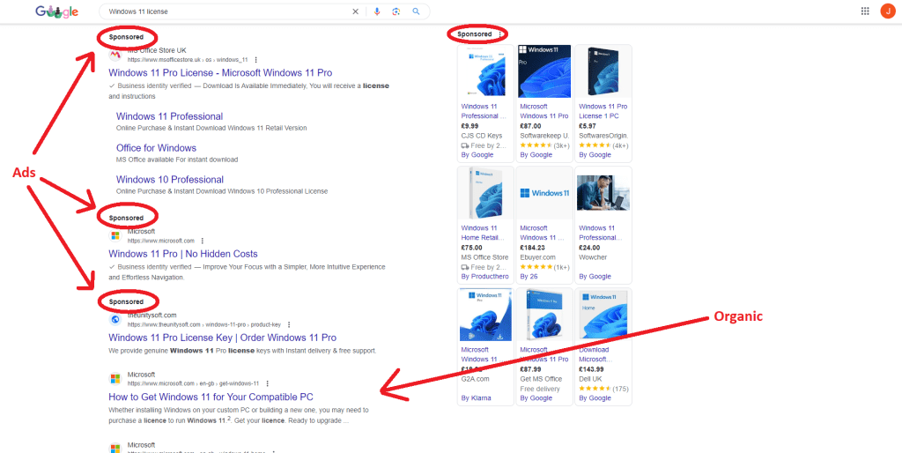The image size is (902, 453).
Task: Open options for msofficestore.uk ad
Action: click(x=256, y=60)
